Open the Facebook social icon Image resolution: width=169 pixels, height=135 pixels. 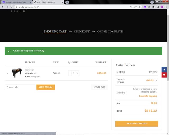pyautogui.click(x=164, y=70)
